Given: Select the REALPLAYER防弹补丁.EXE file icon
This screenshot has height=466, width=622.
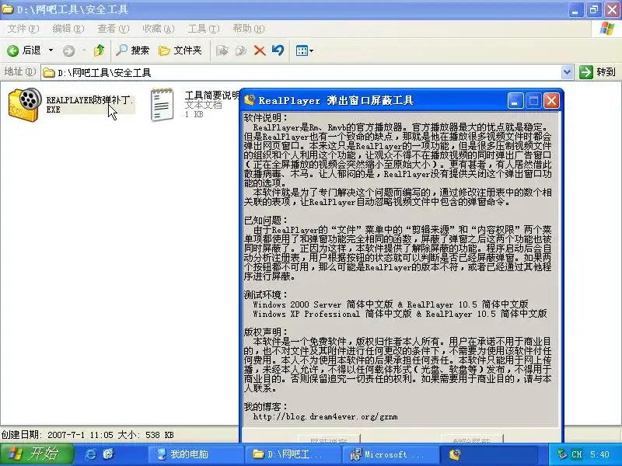Looking at the screenshot, I should point(25,105).
